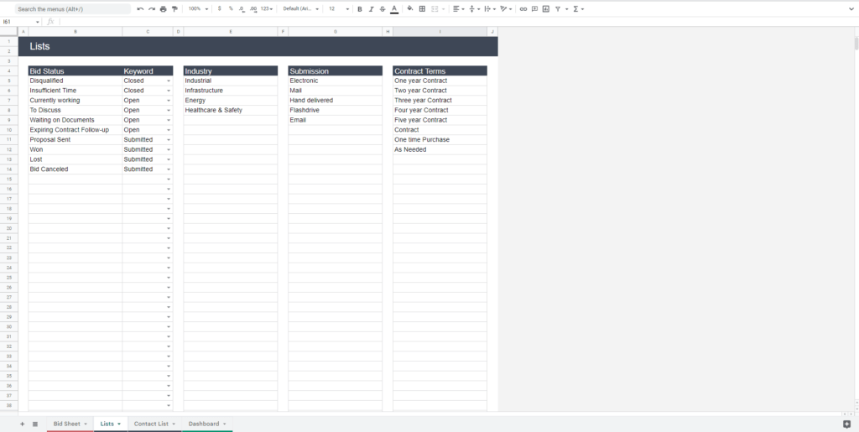
Task: Click the insert chart icon
Action: (x=545, y=9)
